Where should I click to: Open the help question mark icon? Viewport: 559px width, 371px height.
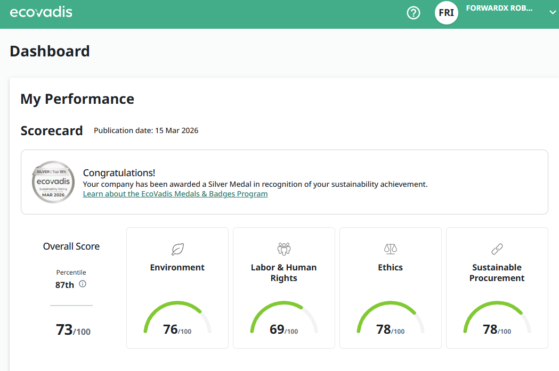(414, 13)
